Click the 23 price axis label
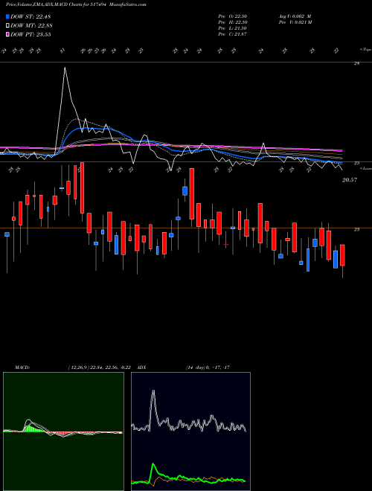 click(356, 230)
